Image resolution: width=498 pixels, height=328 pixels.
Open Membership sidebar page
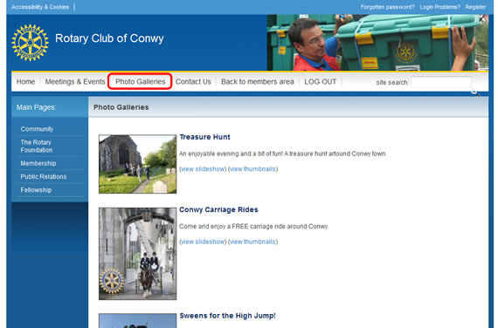click(38, 163)
